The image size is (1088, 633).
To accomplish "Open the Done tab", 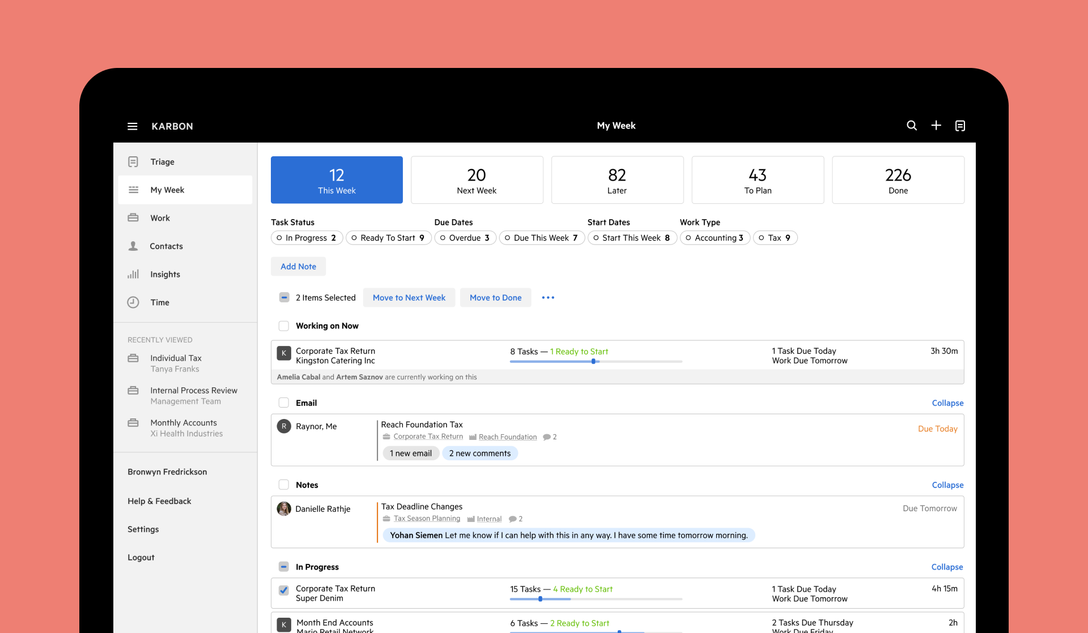I will [898, 179].
